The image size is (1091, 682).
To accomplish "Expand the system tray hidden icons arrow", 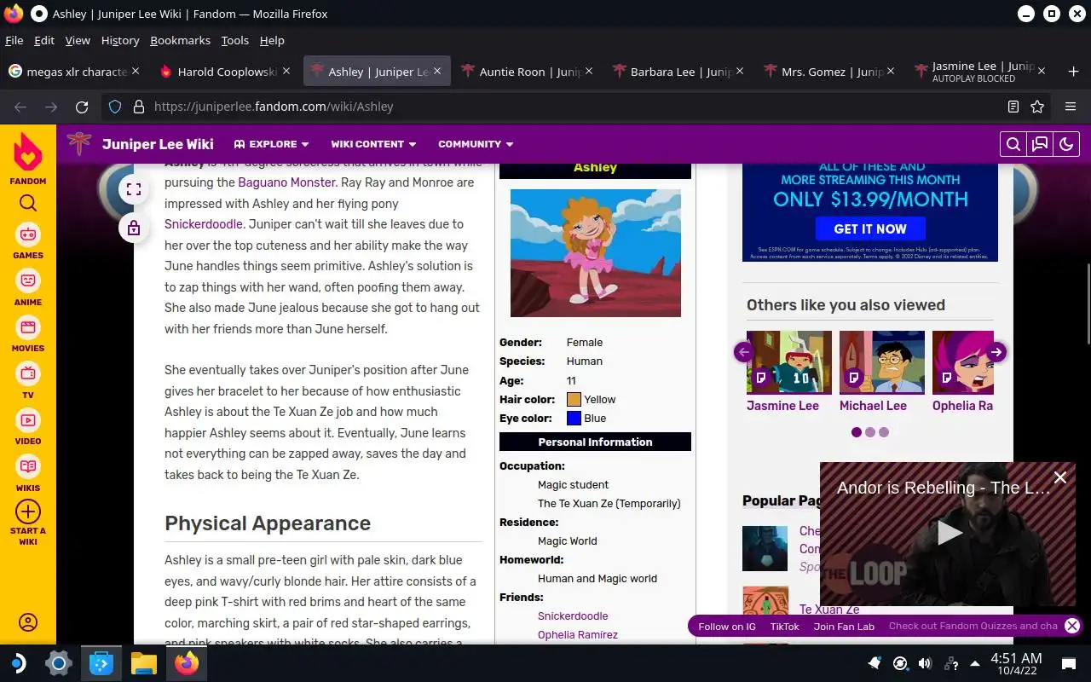I will pyautogui.click(x=974, y=663).
